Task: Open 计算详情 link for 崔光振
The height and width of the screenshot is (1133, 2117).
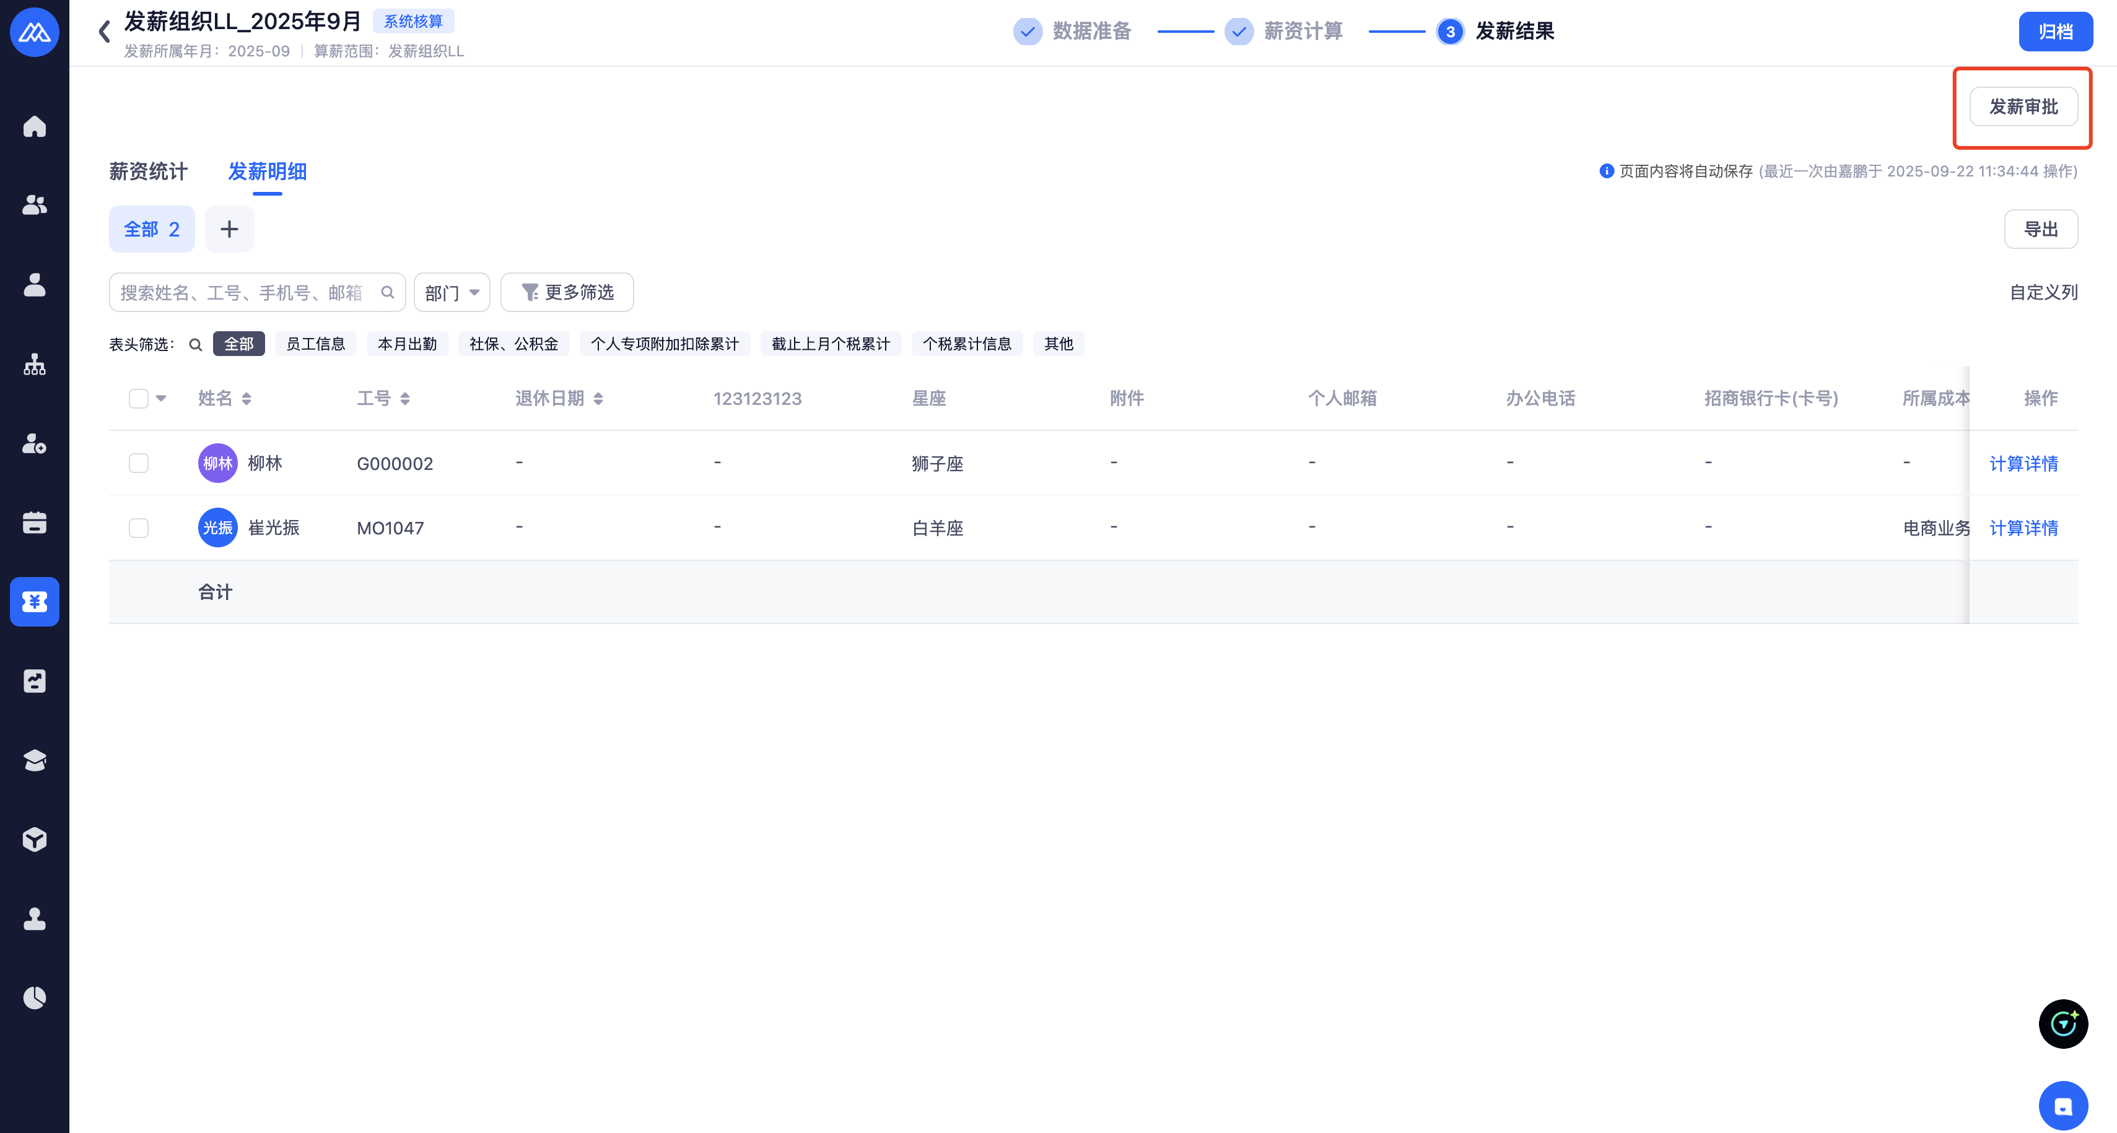Action: point(2023,527)
